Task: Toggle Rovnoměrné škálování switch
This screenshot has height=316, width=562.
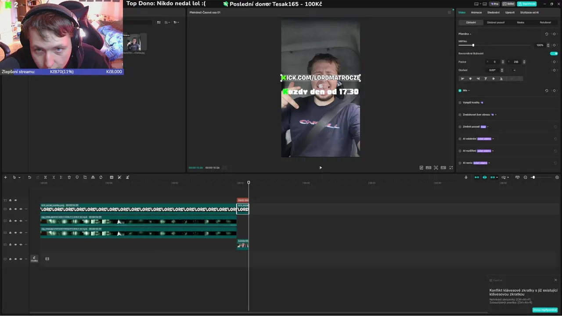Action: [554, 54]
